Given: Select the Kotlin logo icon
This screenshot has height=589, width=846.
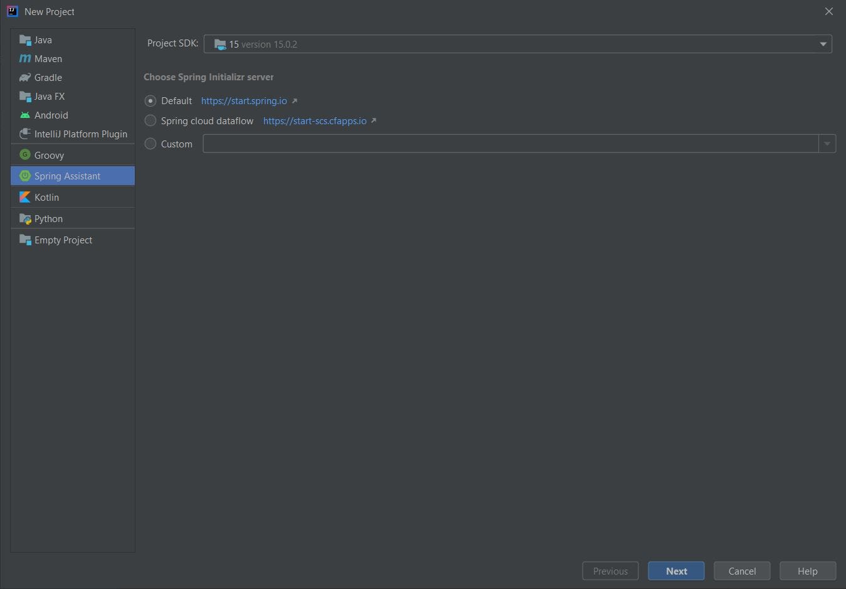Looking at the screenshot, I should point(25,197).
